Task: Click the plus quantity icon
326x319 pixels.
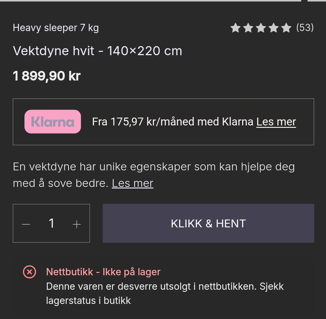Action: (77, 224)
